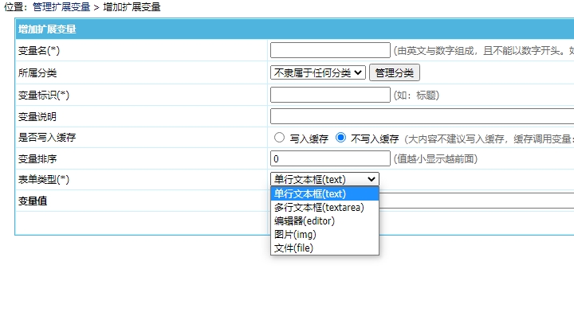Click the 变量排序 order field

coord(330,158)
